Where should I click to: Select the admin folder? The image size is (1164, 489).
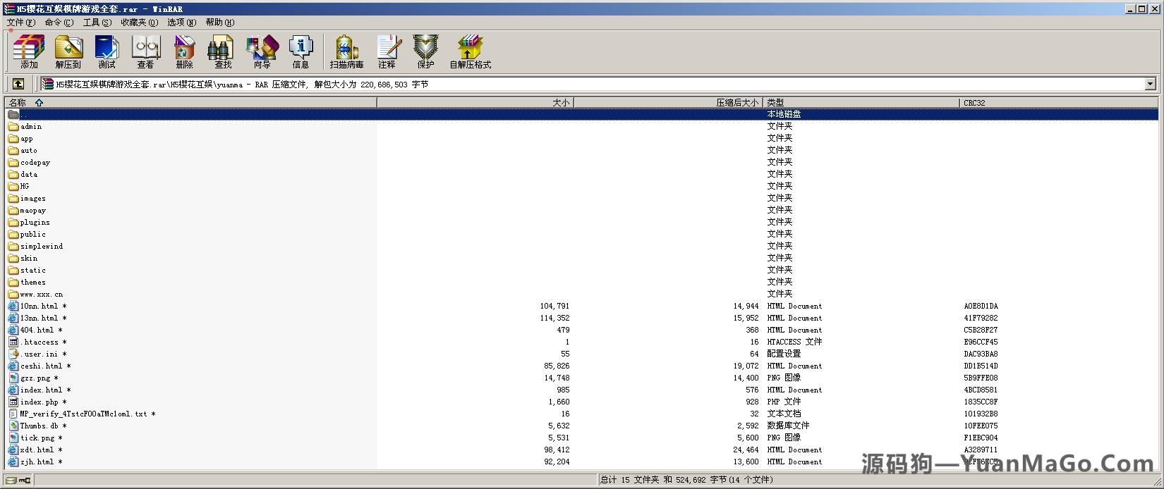[31, 127]
